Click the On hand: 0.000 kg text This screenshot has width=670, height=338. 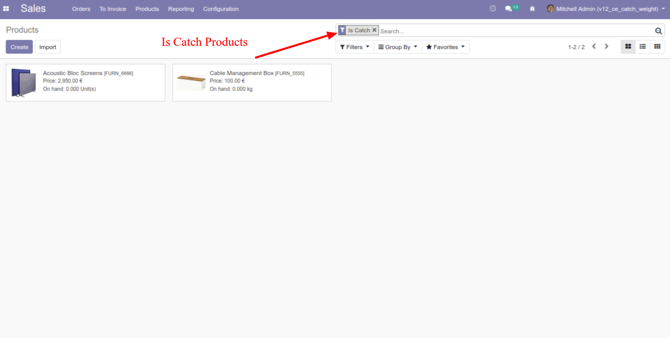tap(231, 89)
